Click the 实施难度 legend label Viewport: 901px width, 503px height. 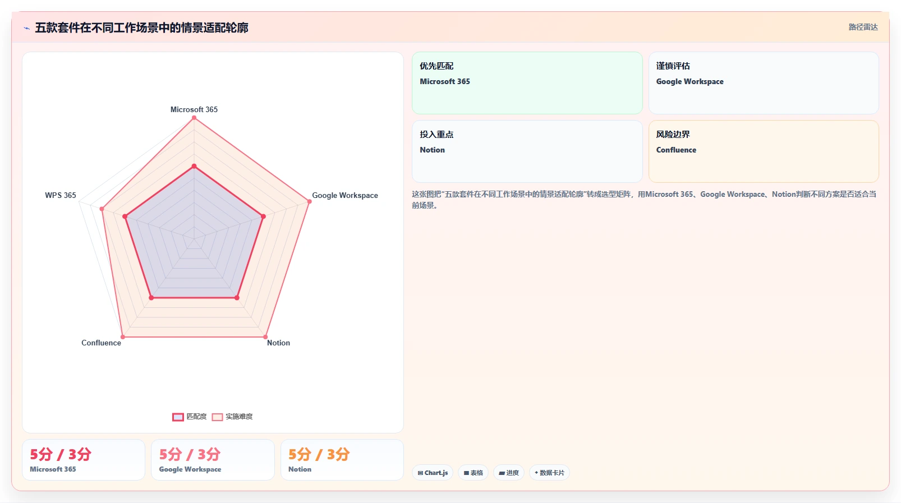[x=239, y=417]
